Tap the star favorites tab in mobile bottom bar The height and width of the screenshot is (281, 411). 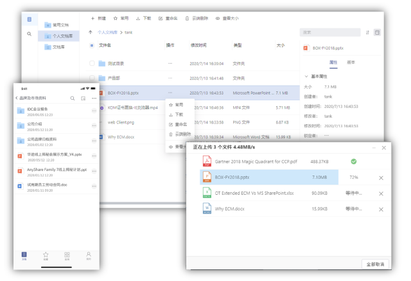click(x=46, y=256)
